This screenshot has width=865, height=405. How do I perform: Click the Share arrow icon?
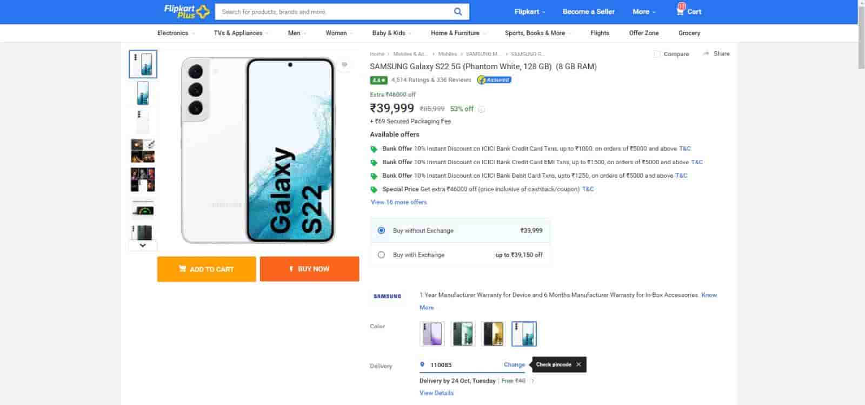click(706, 53)
